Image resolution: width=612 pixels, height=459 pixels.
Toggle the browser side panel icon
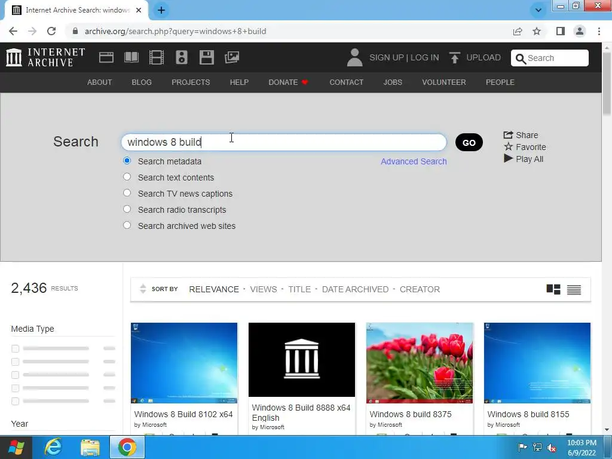561,31
